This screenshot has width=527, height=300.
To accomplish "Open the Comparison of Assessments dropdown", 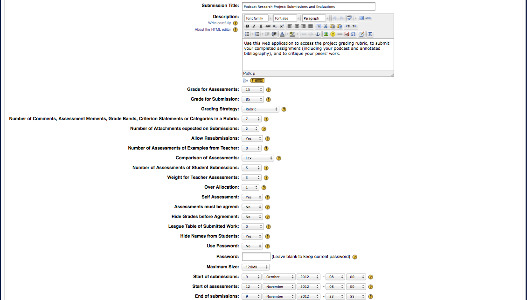I will pos(258,158).
